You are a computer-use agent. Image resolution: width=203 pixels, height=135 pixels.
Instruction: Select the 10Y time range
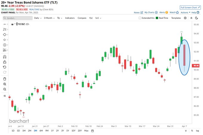point(73,131)
